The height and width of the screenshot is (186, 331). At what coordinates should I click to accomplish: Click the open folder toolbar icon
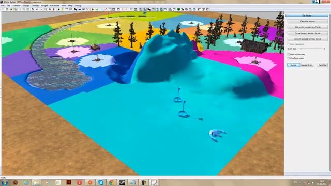[11, 9]
